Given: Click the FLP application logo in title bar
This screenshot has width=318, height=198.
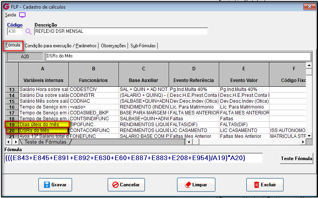Looking at the screenshot, I should click(6, 7).
